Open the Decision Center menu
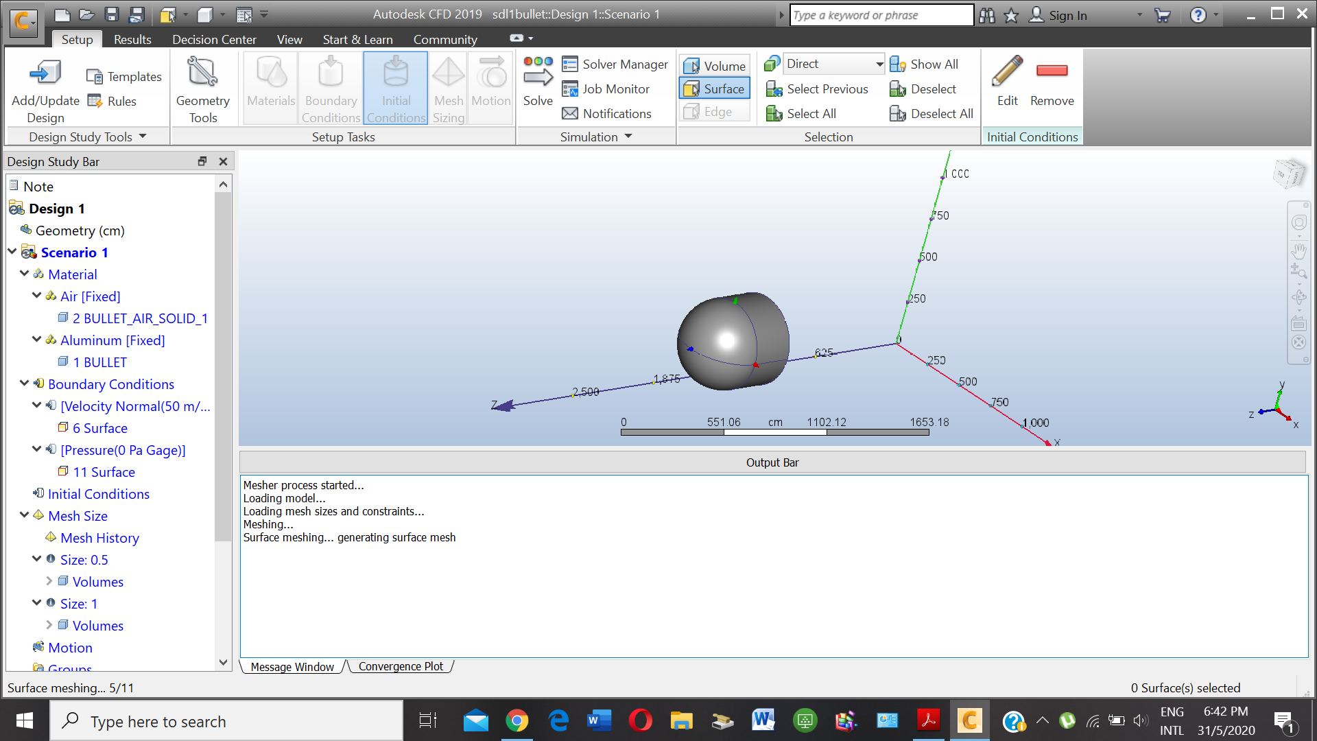The height and width of the screenshot is (741, 1317). [x=214, y=39]
